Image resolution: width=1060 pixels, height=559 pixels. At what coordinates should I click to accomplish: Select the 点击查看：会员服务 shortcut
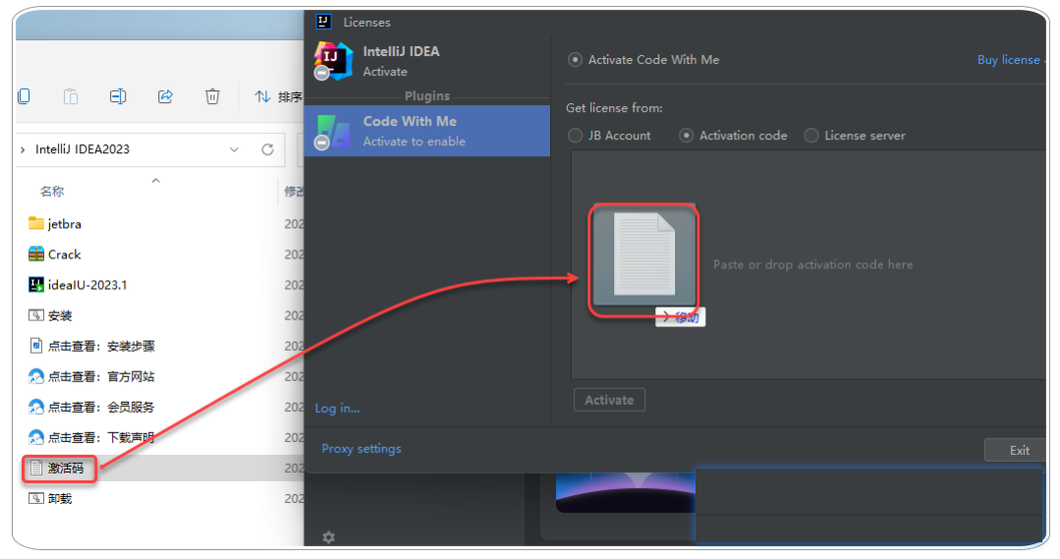[92, 407]
